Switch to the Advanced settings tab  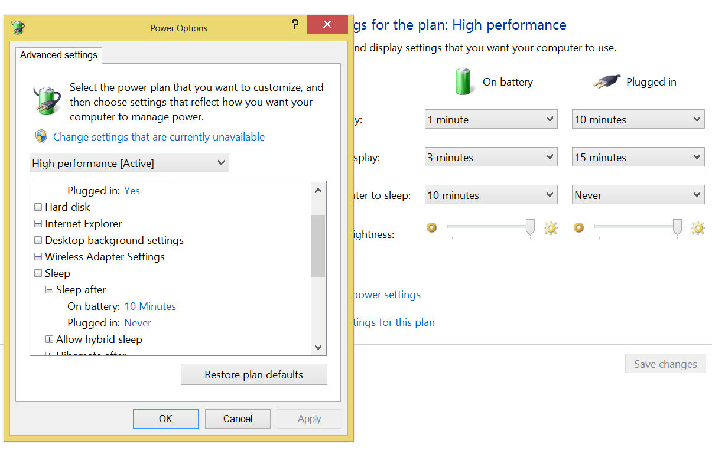58,55
